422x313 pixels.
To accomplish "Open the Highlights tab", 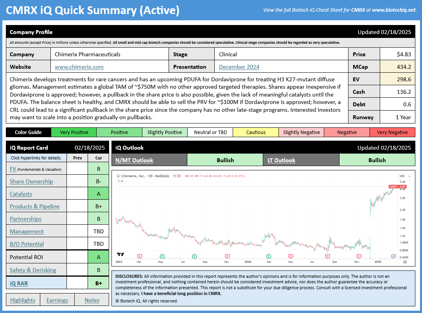I will (x=23, y=300).
